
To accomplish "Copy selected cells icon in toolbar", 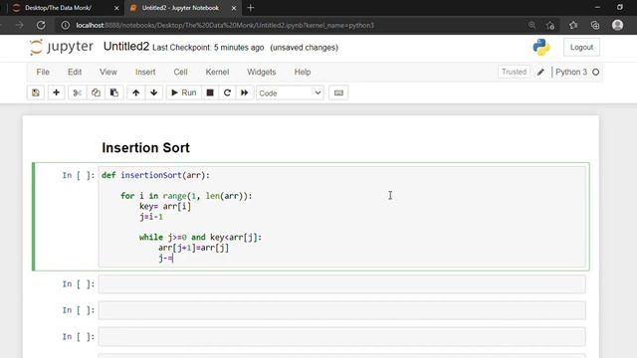I will (96, 92).
